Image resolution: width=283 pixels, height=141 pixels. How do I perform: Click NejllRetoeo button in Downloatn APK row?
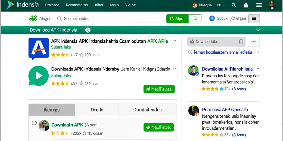(159, 127)
